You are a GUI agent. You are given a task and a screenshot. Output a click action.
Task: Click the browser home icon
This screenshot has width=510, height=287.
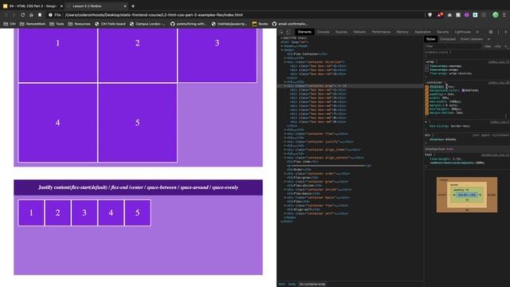click(31, 15)
